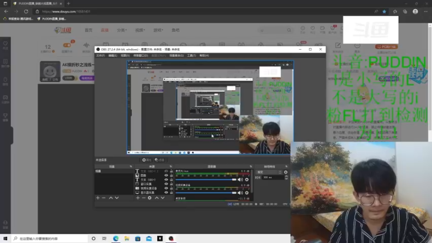Move the selected source down in the list
Image resolution: width=432 pixels, height=243 pixels.
pyautogui.click(x=163, y=198)
